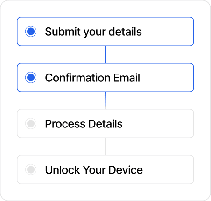Screen dimensions: 211x201
Task: Click empty area right of Process Details text
Action: coord(158,123)
